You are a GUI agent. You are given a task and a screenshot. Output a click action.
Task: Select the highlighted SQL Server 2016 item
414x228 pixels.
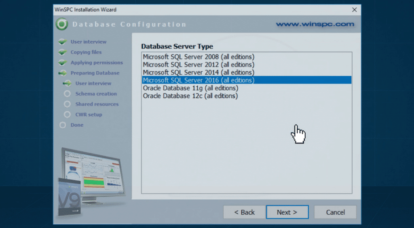[199, 80]
